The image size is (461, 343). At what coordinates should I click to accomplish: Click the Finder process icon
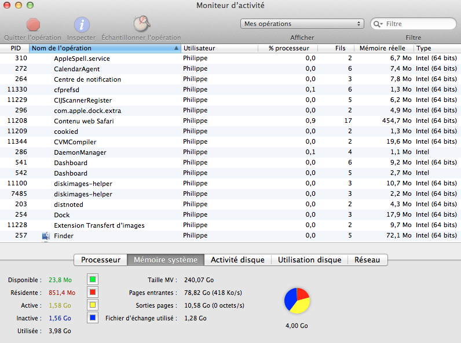tap(46, 236)
